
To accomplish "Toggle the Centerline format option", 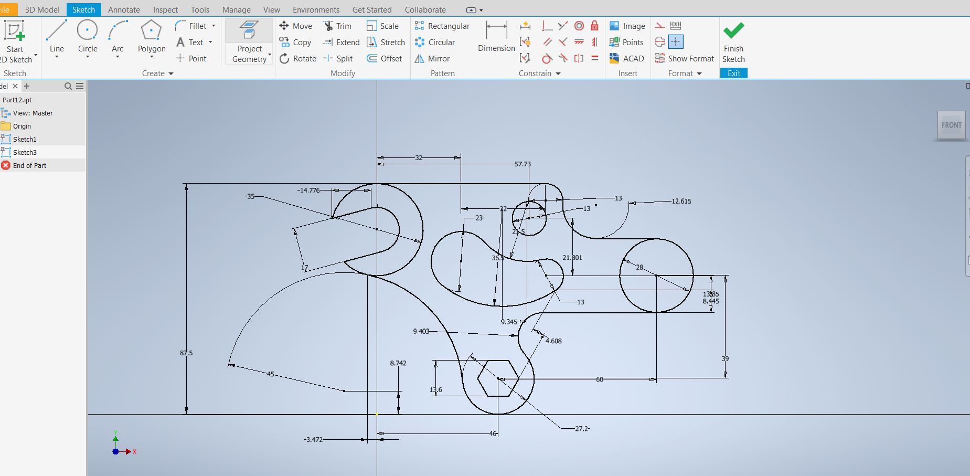I will point(660,42).
